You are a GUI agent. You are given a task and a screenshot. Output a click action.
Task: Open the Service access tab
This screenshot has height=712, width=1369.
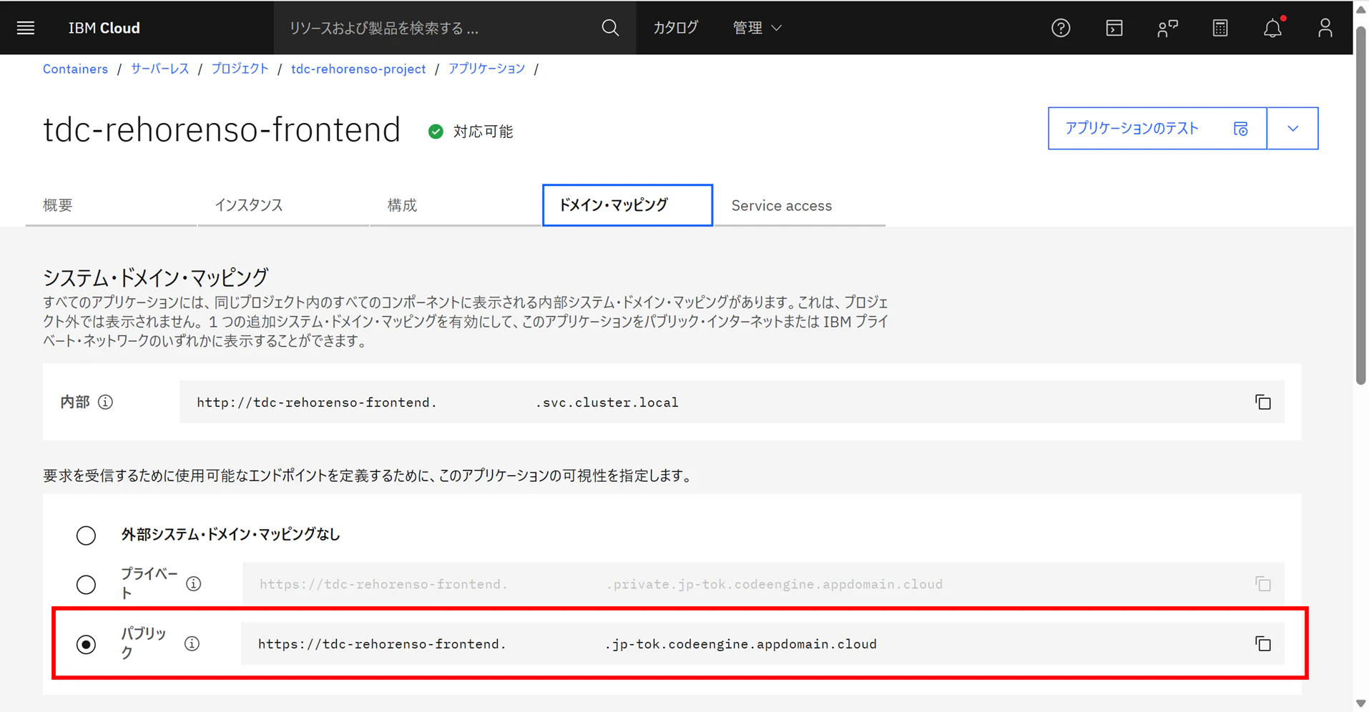click(800, 205)
